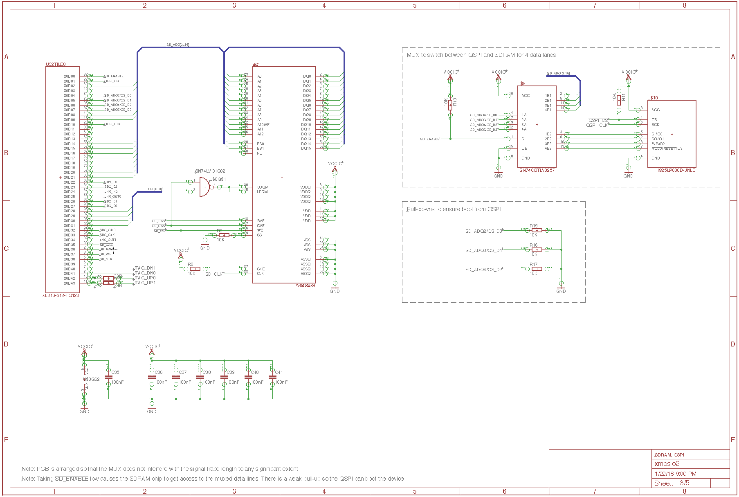This screenshot has height=497, width=739.
Task: Select the U$2TILE0 XL216 chip body
Action: tap(63, 180)
